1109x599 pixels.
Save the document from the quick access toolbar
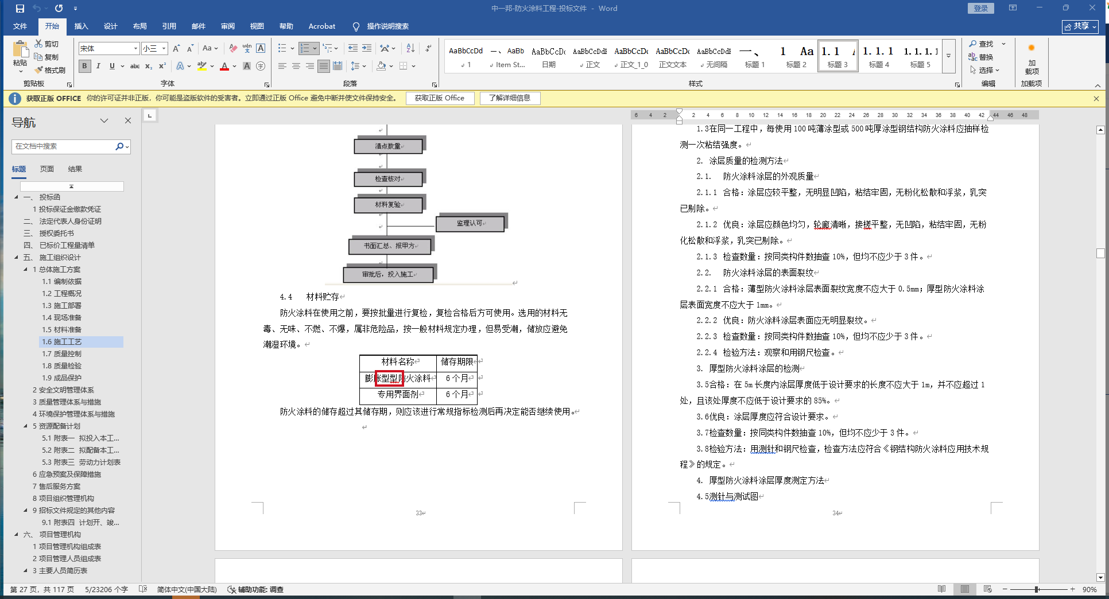20,9
